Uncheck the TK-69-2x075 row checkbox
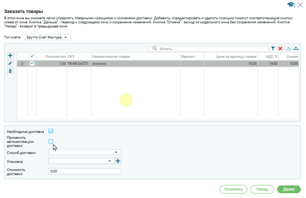Screen dimensions: 306x198 pos(32,64)
